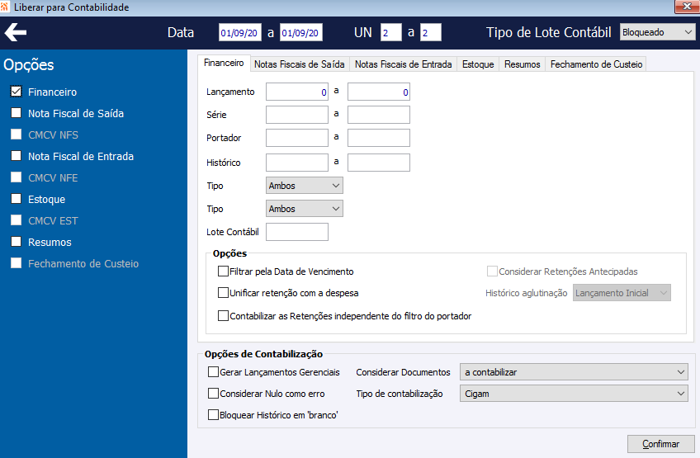Open the first Tipo dropdown set to Ambos

pyautogui.click(x=305, y=186)
